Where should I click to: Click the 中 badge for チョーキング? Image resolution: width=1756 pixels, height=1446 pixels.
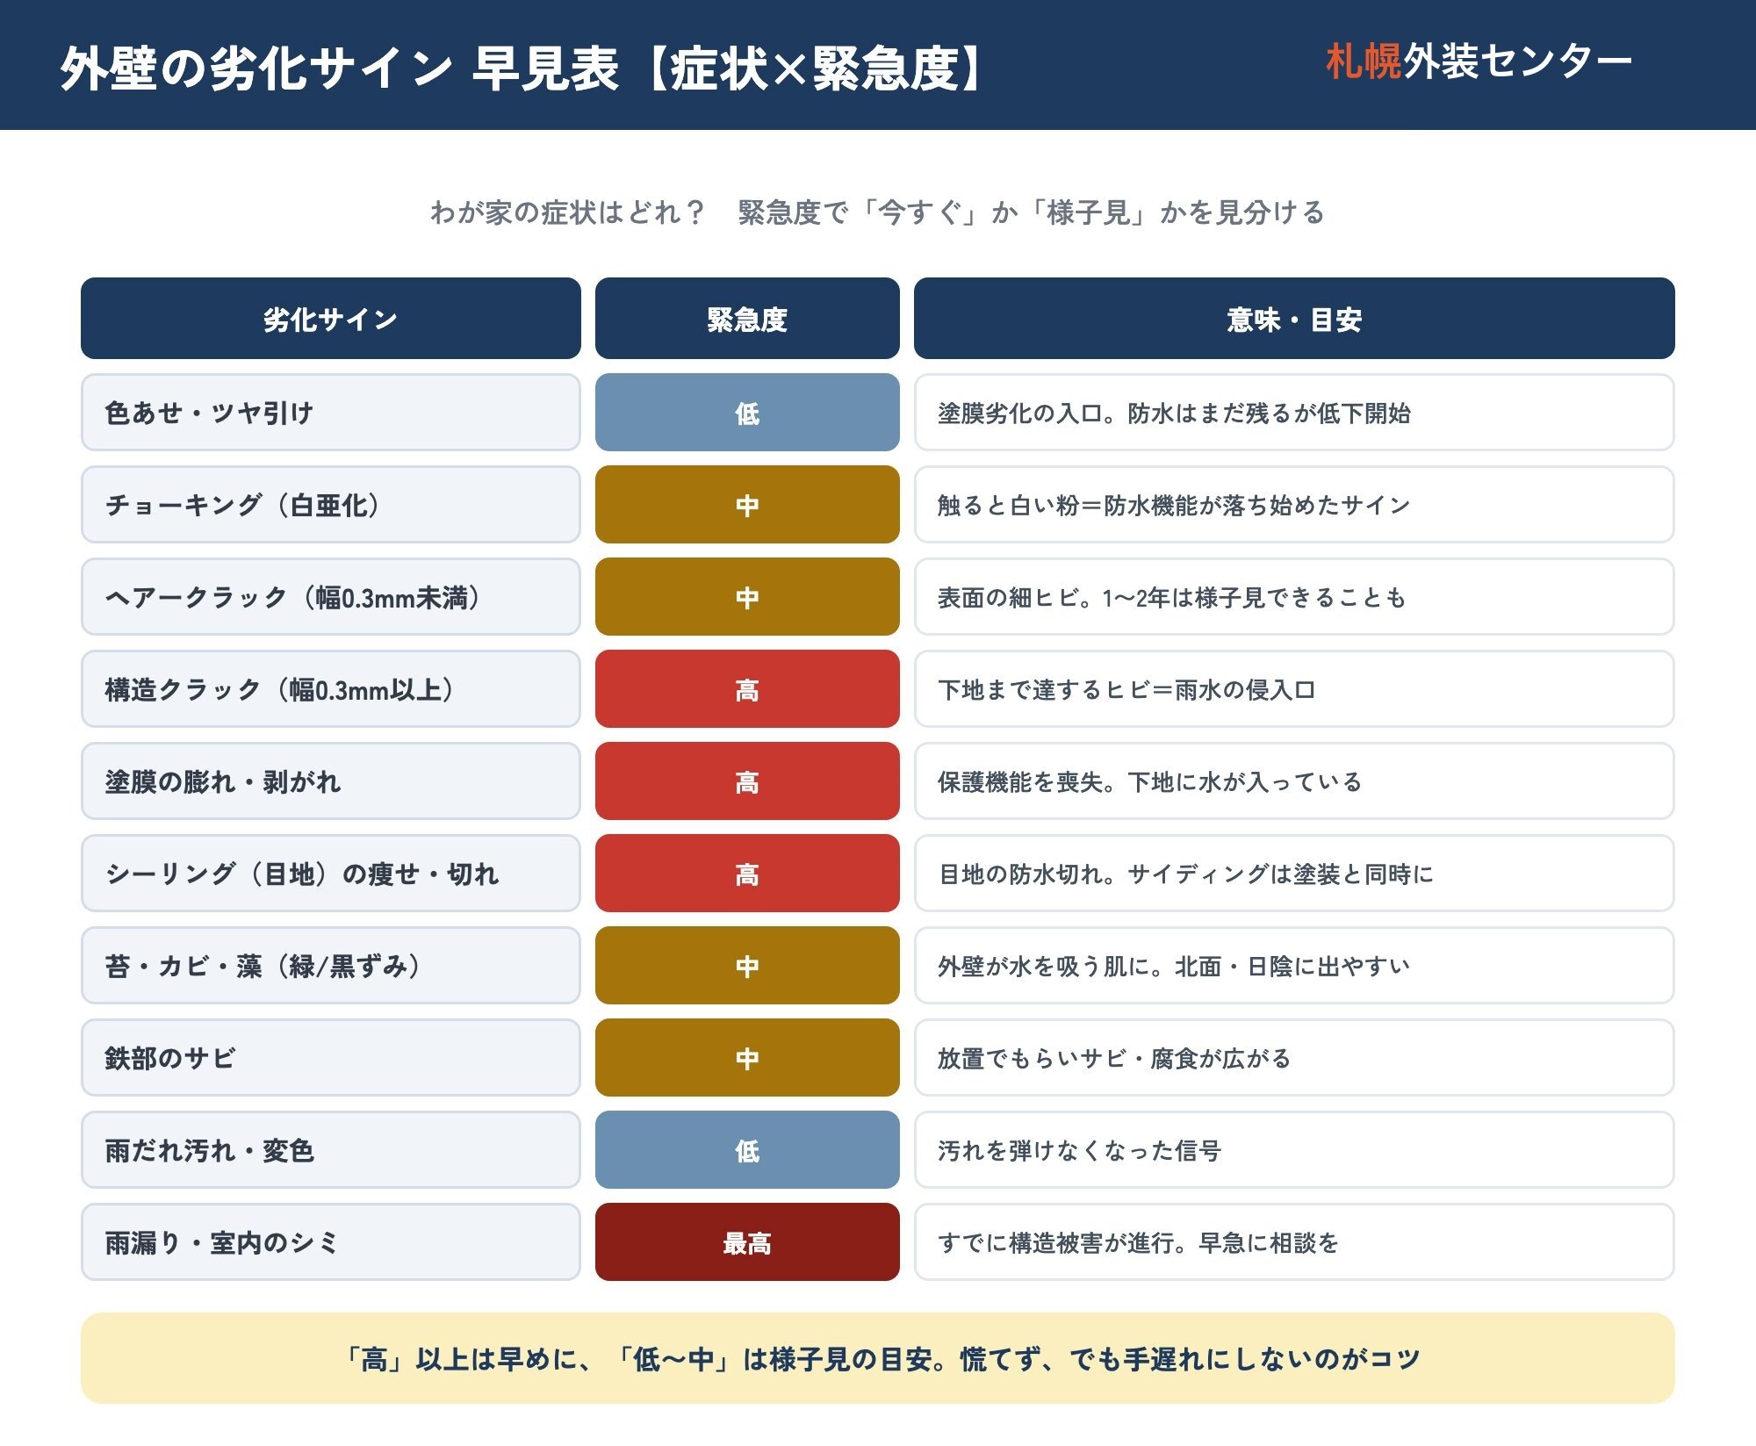tap(747, 505)
